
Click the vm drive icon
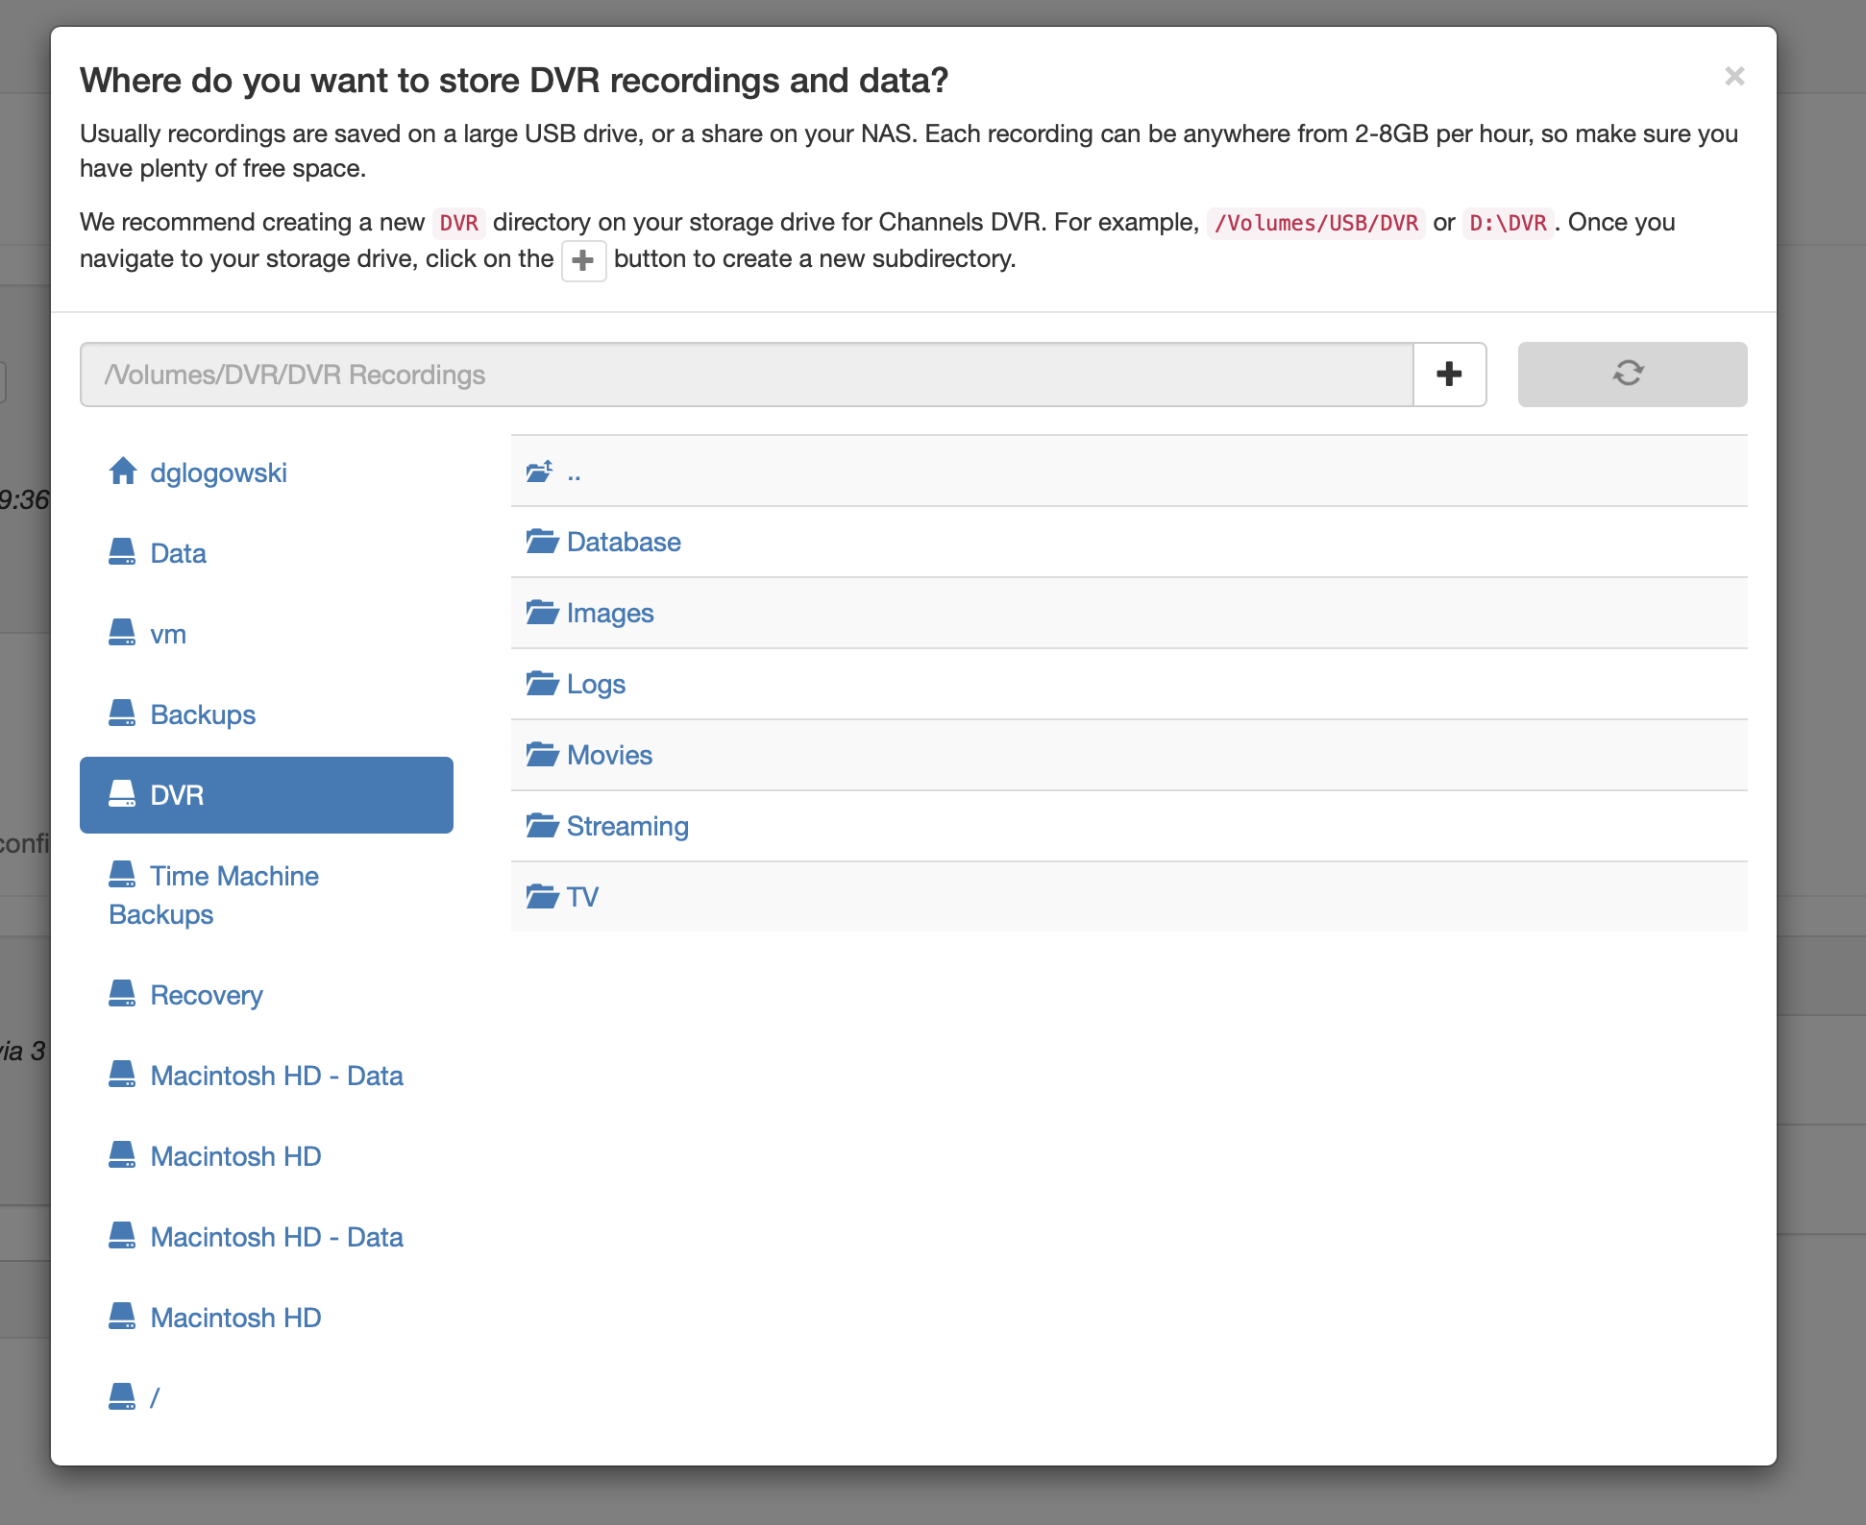click(x=122, y=633)
